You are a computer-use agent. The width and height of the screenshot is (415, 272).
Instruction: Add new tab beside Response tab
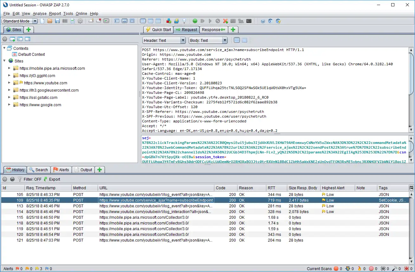point(233,29)
